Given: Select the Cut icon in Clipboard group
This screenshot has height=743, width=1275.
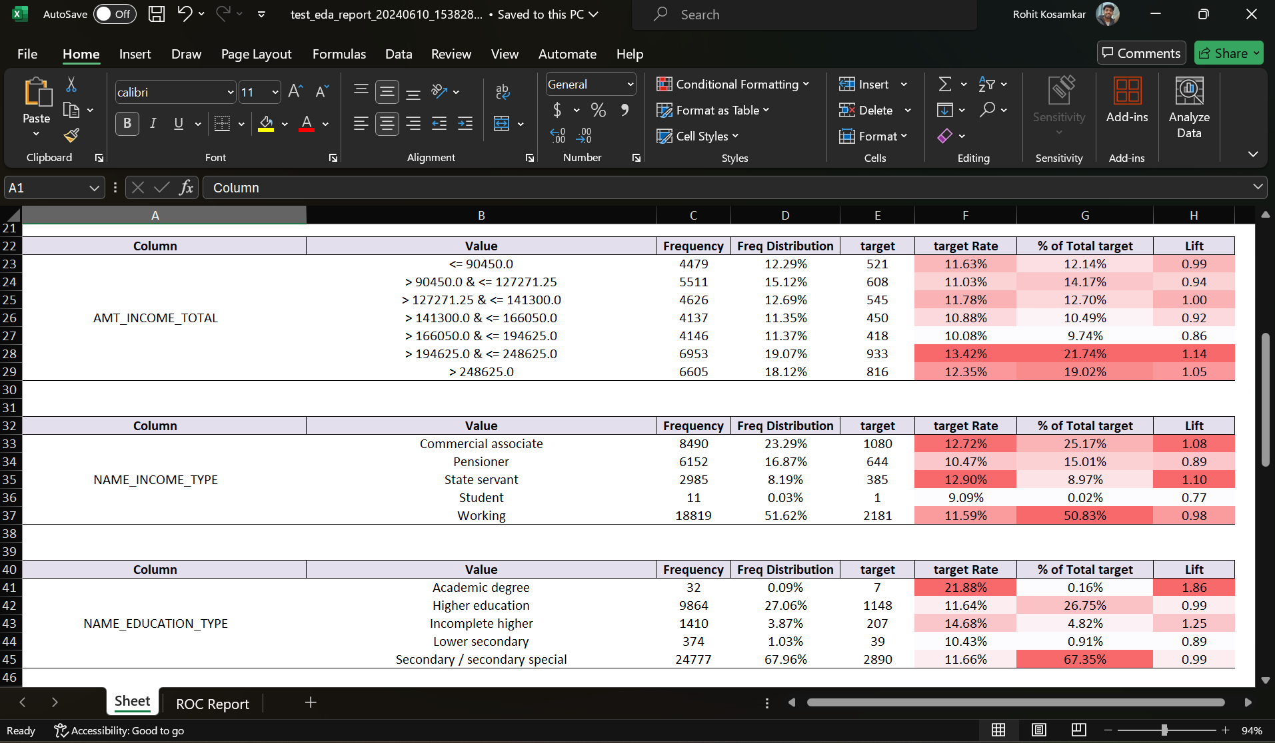Looking at the screenshot, I should tap(71, 84).
